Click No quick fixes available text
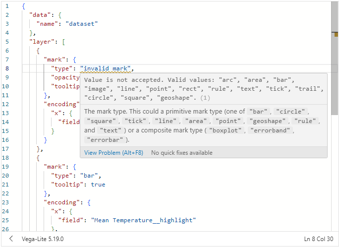339x247 pixels. (x=182, y=153)
